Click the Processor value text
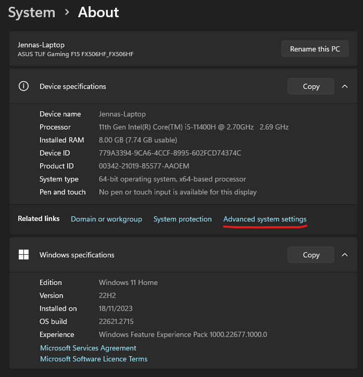The image size is (363, 377). (193, 127)
